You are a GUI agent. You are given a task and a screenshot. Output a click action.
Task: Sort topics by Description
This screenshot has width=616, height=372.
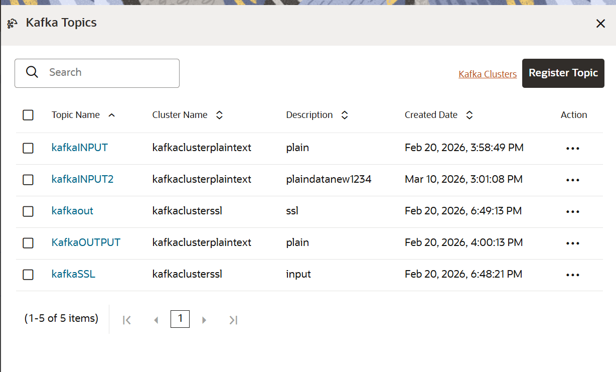345,114
